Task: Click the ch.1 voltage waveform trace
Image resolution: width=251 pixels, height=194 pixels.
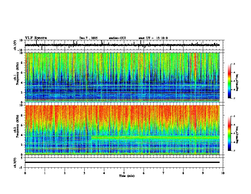Action: pyautogui.click(x=122, y=45)
